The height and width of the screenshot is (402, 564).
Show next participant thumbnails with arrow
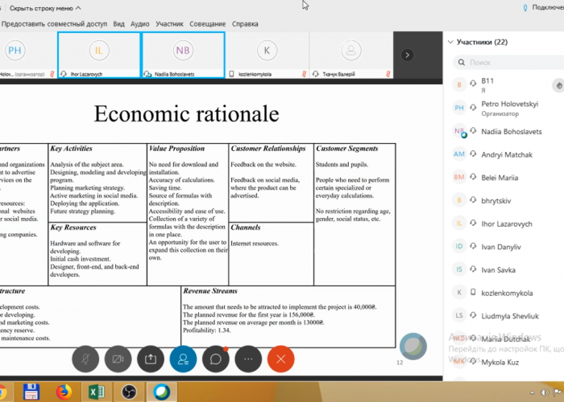tap(408, 55)
